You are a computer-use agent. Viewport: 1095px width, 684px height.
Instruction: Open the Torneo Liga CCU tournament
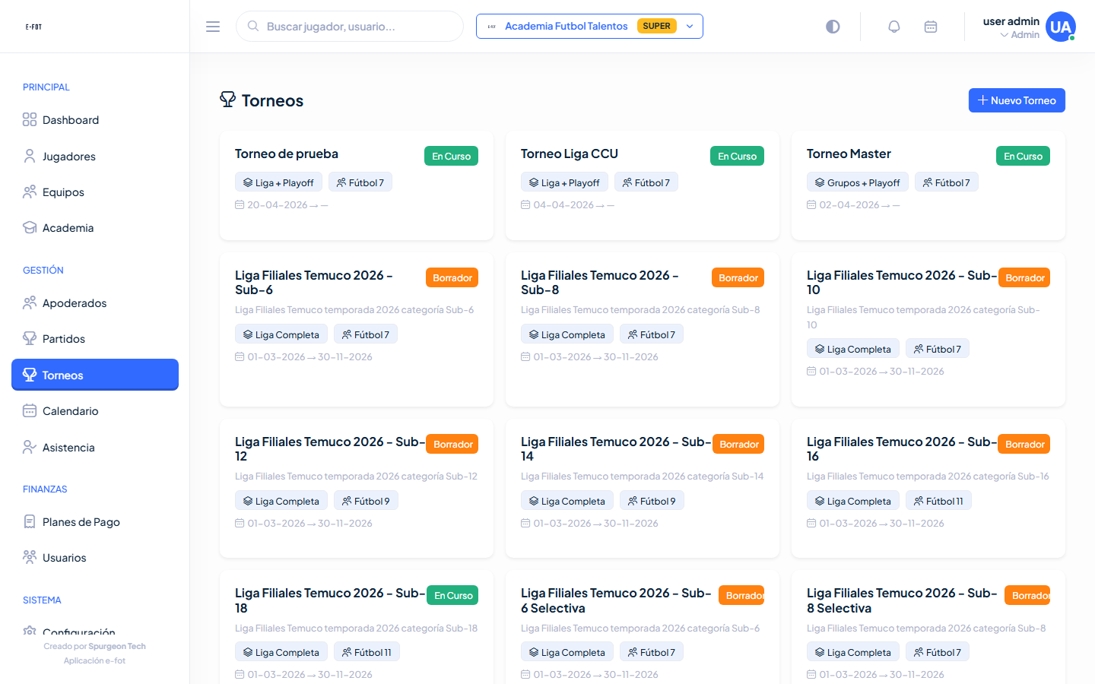pyautogui.click(x=570, y=154)
